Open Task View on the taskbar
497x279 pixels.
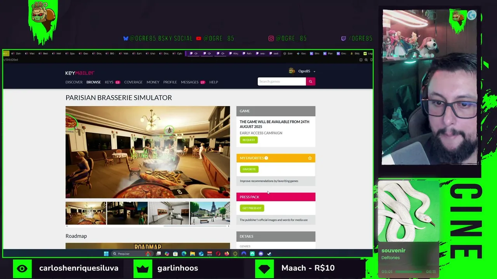click(158, 254)
